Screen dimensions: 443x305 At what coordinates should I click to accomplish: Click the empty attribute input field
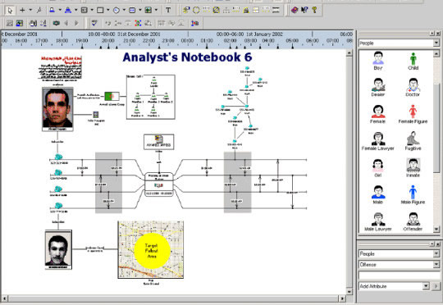coord(400,275)
